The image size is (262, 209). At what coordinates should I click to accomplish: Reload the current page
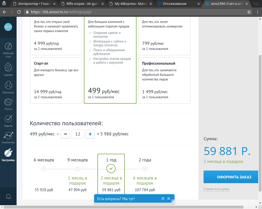pyautogui.click(x=19, y=12)
